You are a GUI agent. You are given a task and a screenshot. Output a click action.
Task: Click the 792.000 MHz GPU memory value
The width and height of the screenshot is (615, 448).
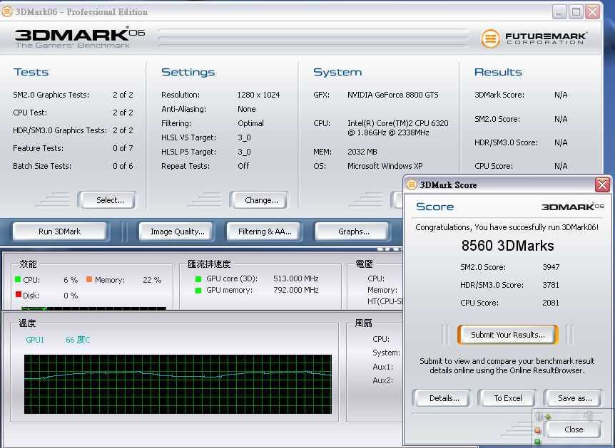[x=296, y=290]
